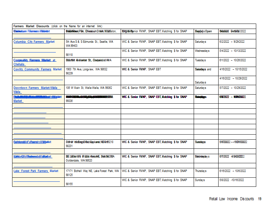Select the Retail Low Income Discounts footer
The image size is (269, 208).
pyautogui.click(x=231, y=199)
